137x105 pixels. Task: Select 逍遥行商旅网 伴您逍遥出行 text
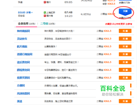[x=58, y=55]
